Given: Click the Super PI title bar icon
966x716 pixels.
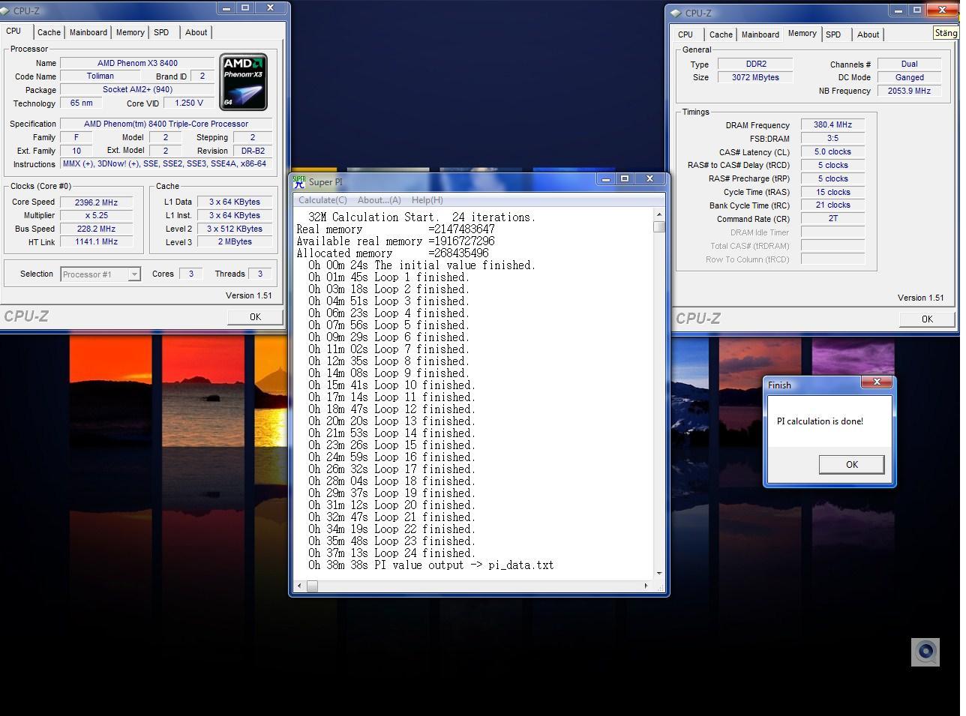Looking at the screenshot, I should coord(299,181).
